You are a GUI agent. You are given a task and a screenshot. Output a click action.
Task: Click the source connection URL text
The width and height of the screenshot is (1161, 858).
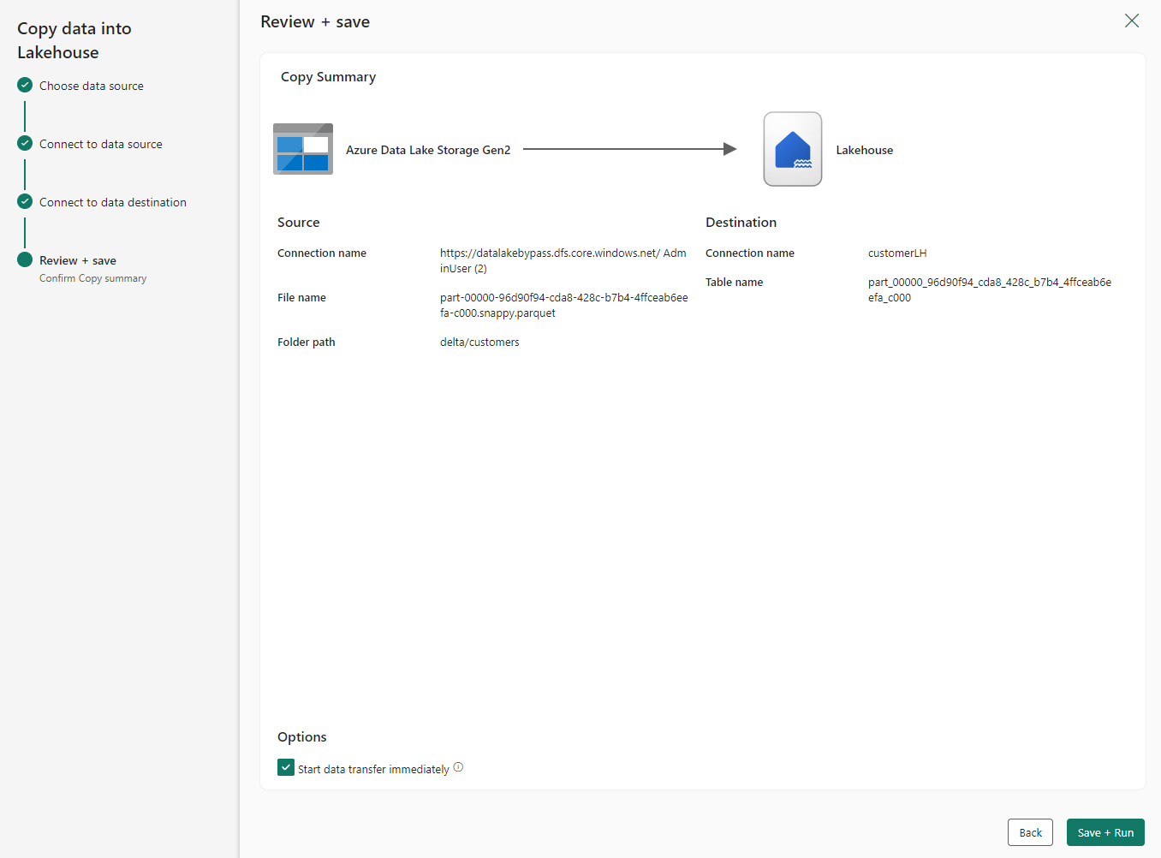tap(563, 260)
